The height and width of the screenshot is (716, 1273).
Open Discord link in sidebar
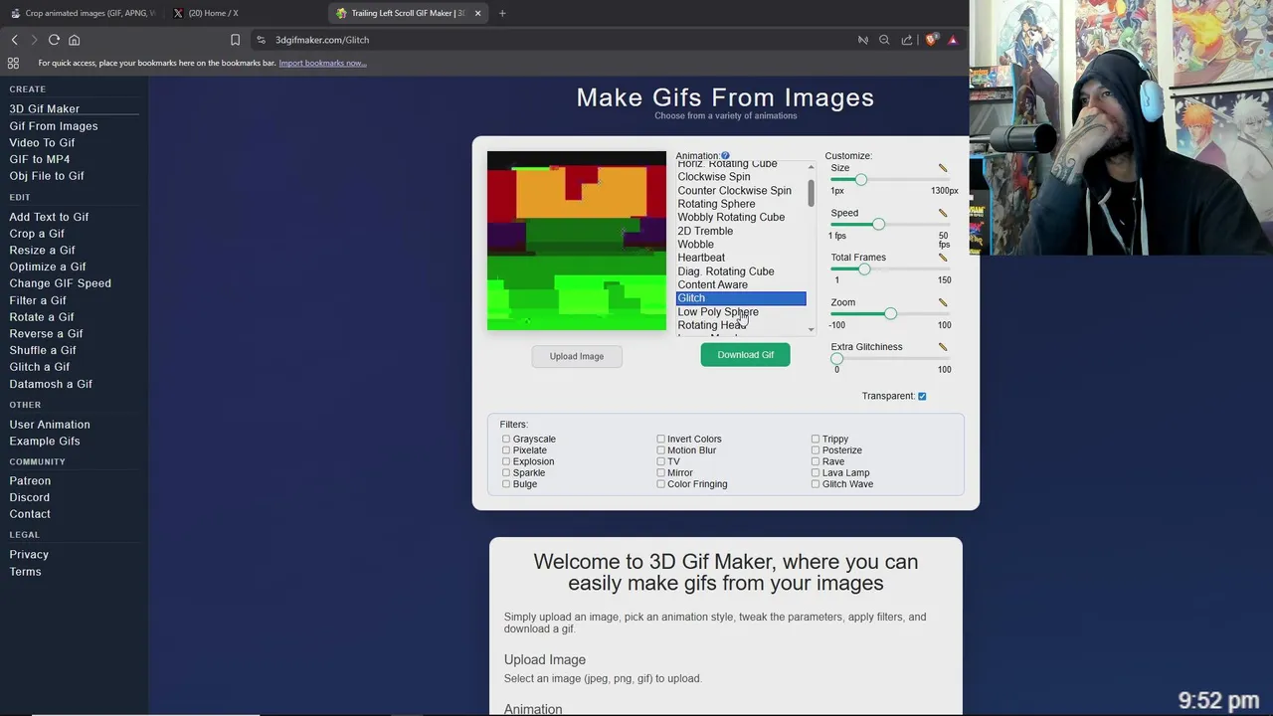coord(30,497)
